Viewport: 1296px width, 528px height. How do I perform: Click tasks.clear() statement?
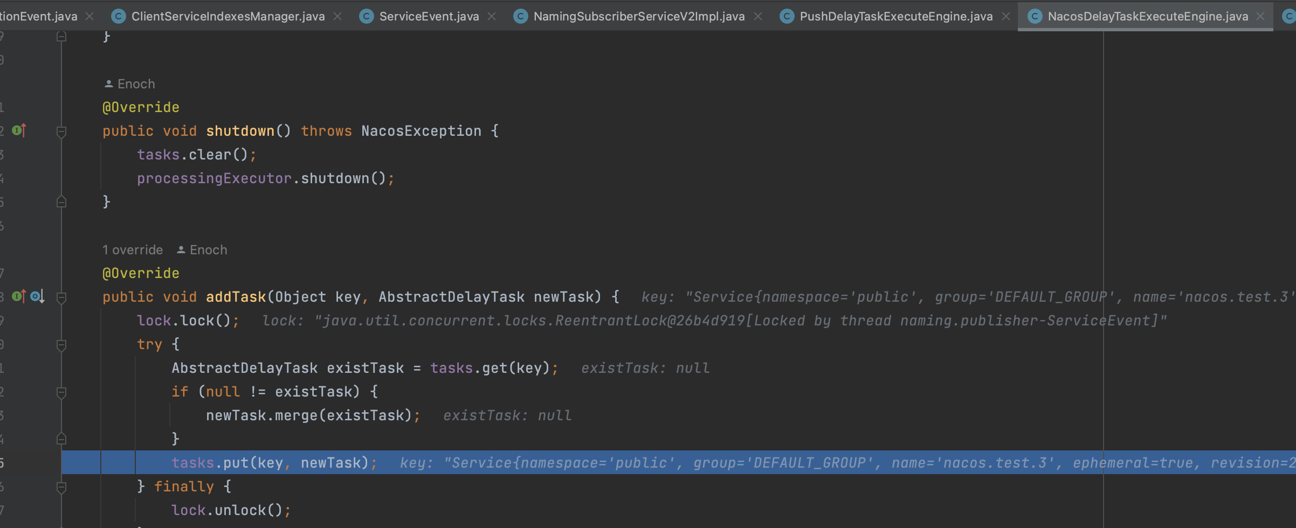coord(197,155)
